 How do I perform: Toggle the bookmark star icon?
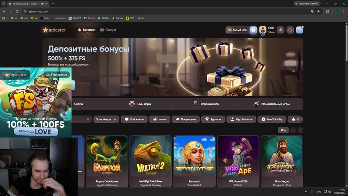319,11
